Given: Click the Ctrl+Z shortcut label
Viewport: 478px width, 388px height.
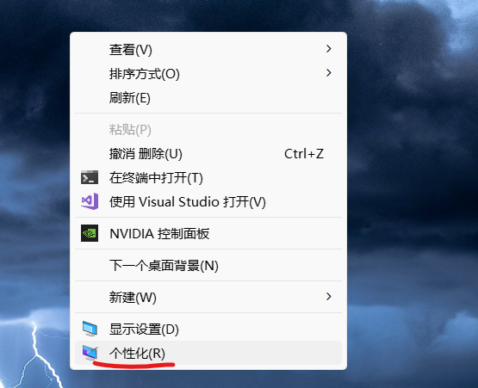Looking at the screenshot, I should (x=304, y=154).
